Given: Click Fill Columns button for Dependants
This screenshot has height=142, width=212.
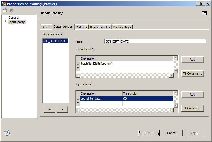Looking at the screenshot, I should pos(192,108).
